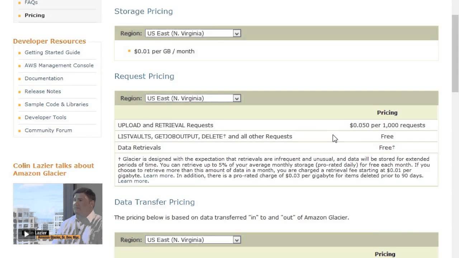The height and width of the screenshot is (258, 459).
Task: Go to Documentation link
Action: pos(44,78)
